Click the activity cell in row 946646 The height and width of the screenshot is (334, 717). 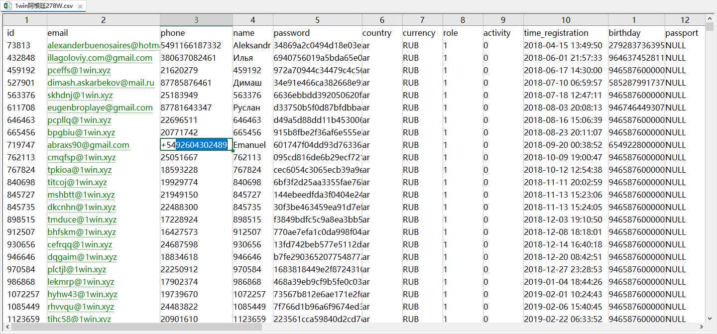point(503,257)
